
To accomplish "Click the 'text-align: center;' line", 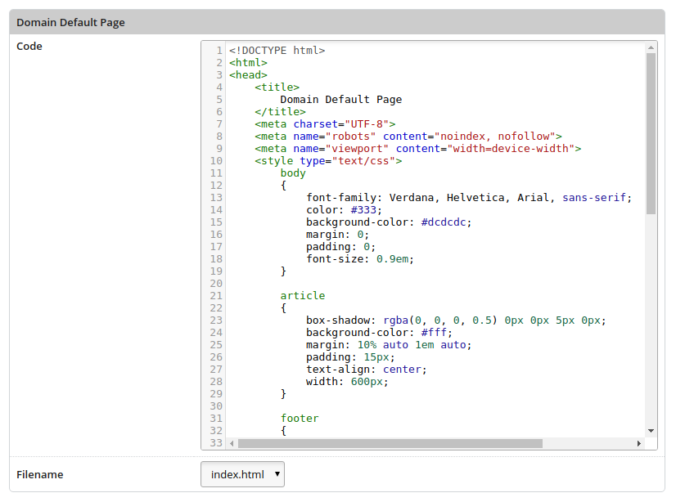I will click(367, 370).
